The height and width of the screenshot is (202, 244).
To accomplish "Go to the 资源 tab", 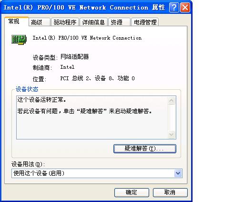I will coord(119,22).
